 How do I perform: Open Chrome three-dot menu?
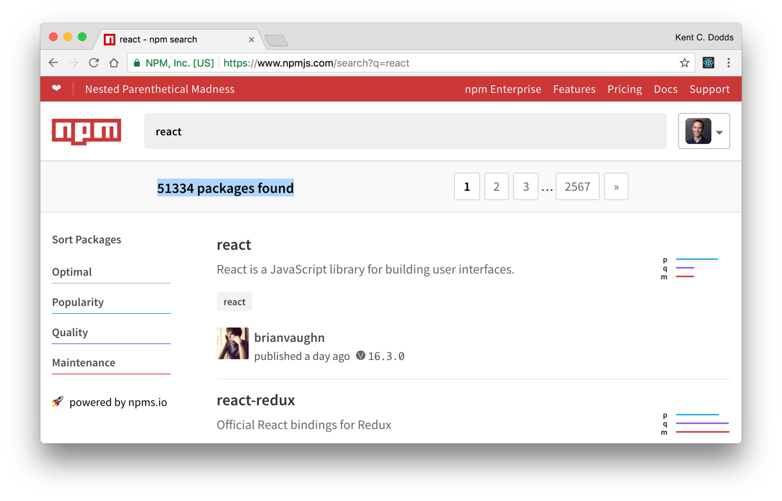point(728,63)
